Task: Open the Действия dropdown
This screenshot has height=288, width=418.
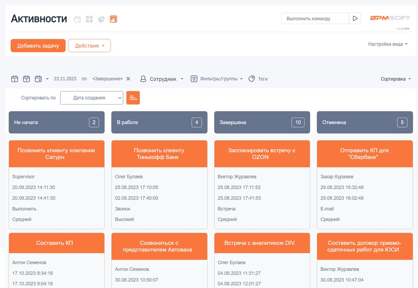Action: [89, 46]
